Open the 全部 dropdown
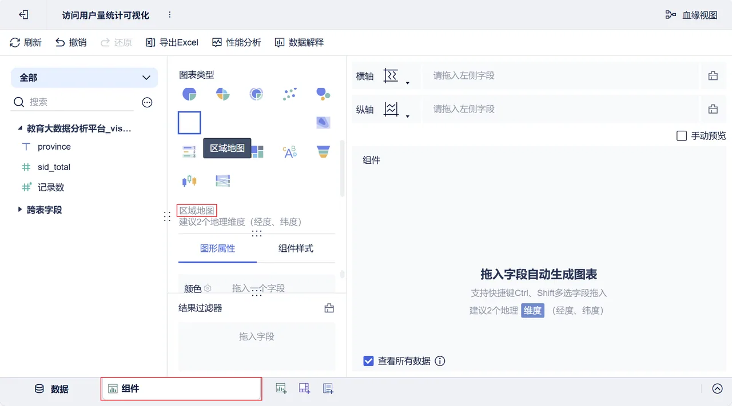 (x=84, y=78)
